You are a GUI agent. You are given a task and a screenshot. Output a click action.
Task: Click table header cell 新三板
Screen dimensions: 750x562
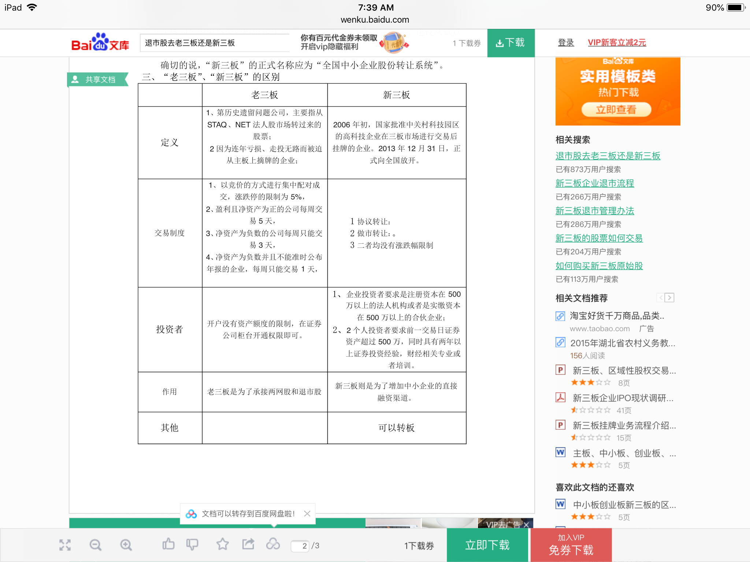tap(397, 95)
